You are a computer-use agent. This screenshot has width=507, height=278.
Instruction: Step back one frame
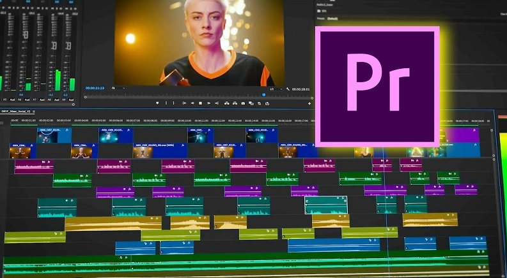pyautogui.click(x=192, y=103)
